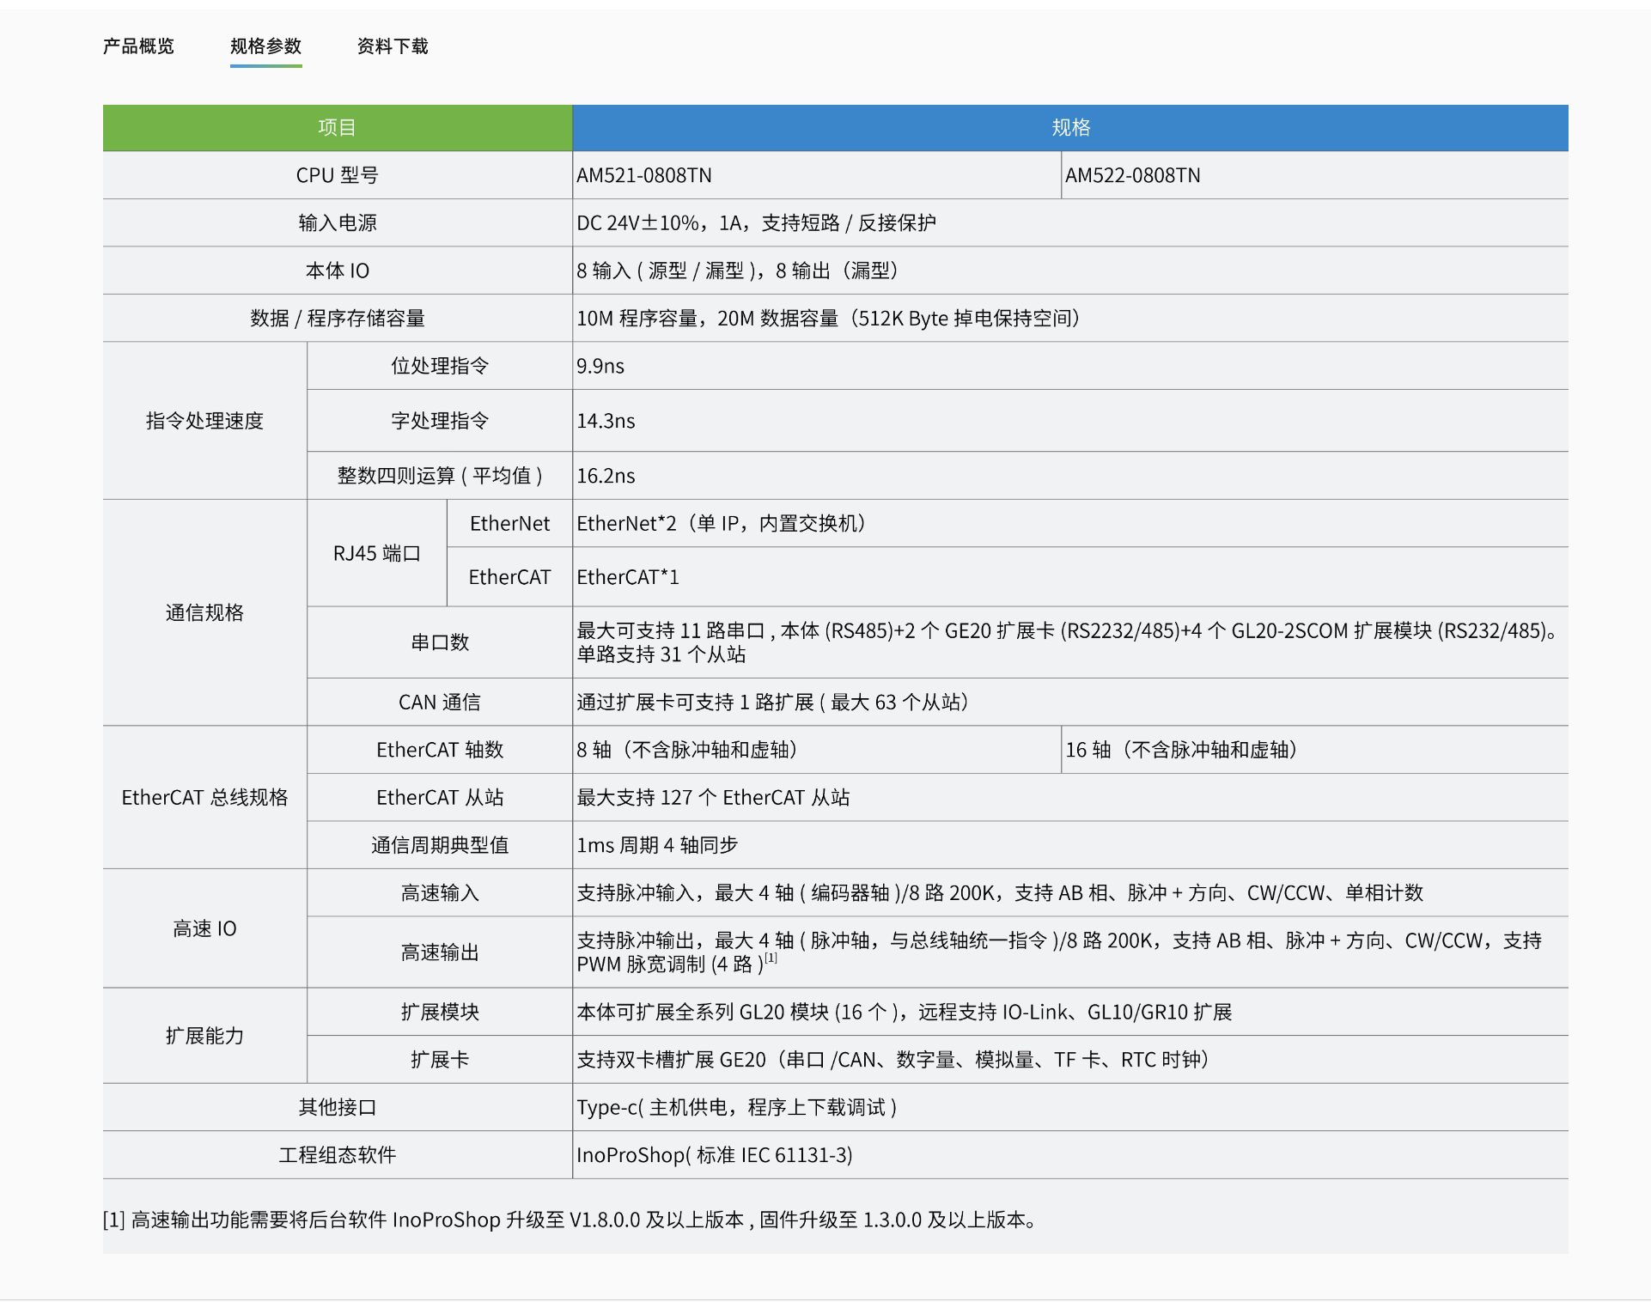Screen dimensions: 1651x1302
Task: Click the blue 规格 header cell
Action: pos(1069,128)
